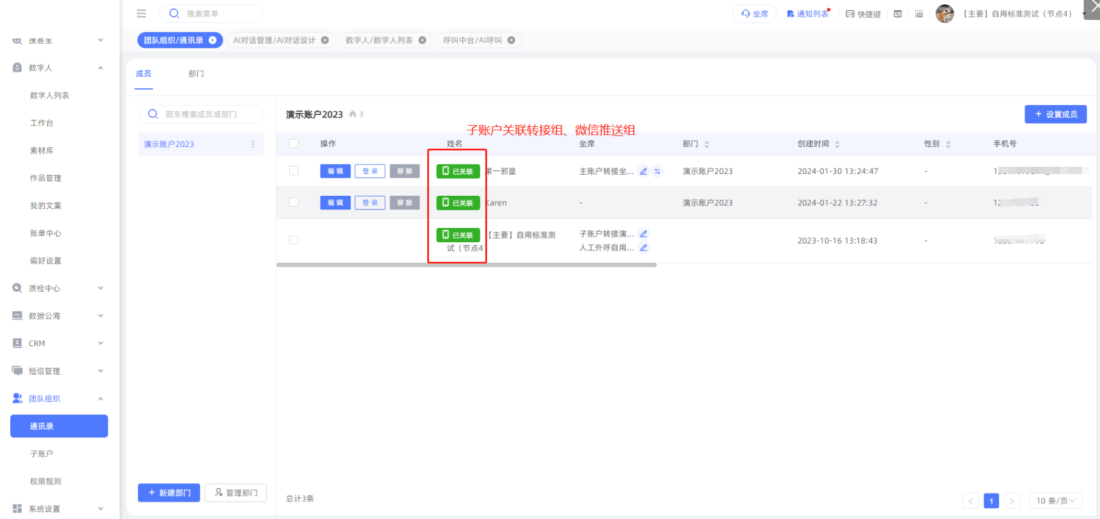Click the sidebar collapse hamburger icon
The image size is (1100, 519).
coord(142,13)
